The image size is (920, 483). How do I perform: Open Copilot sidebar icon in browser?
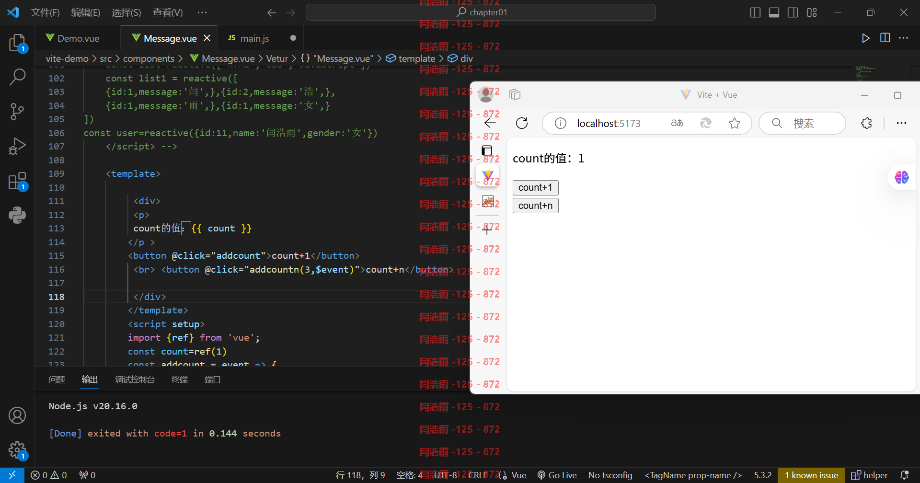point(901,177)
